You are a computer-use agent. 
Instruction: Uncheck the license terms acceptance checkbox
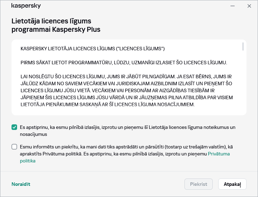[14, 127]
